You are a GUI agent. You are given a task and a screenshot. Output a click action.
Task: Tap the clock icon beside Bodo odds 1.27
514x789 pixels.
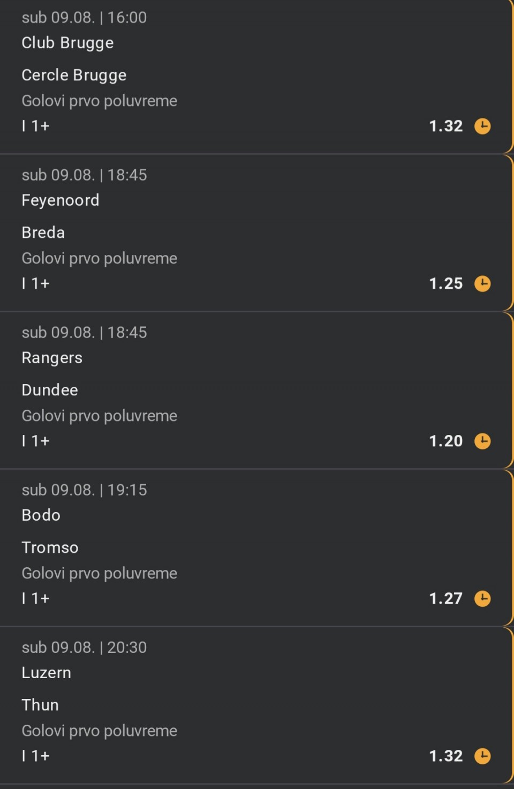point(482,599)
